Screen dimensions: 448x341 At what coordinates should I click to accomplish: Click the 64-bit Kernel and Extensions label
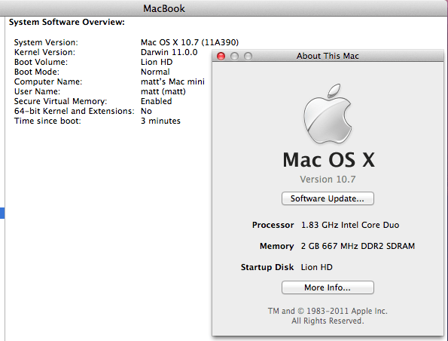(x=75, y=111)
